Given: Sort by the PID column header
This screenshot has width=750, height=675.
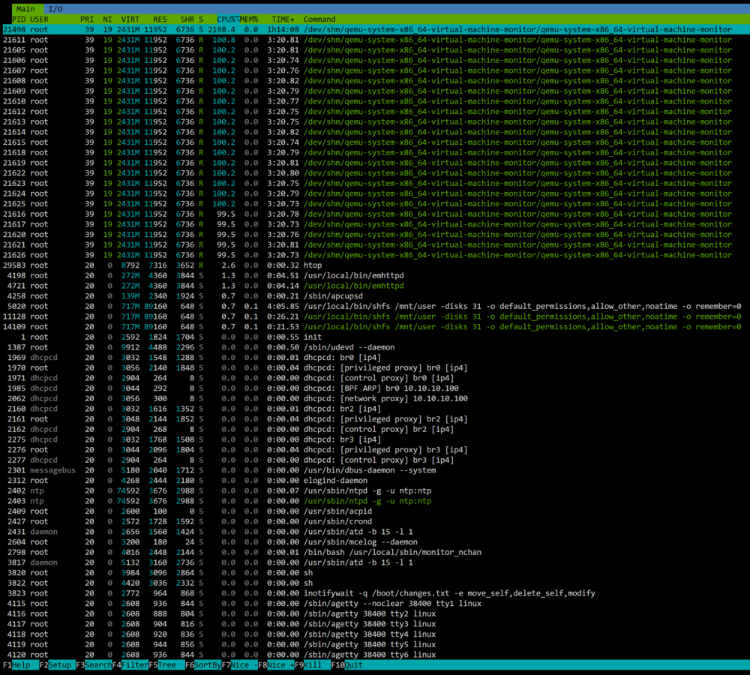Looking at the screenshot, I should click(19, 19).
